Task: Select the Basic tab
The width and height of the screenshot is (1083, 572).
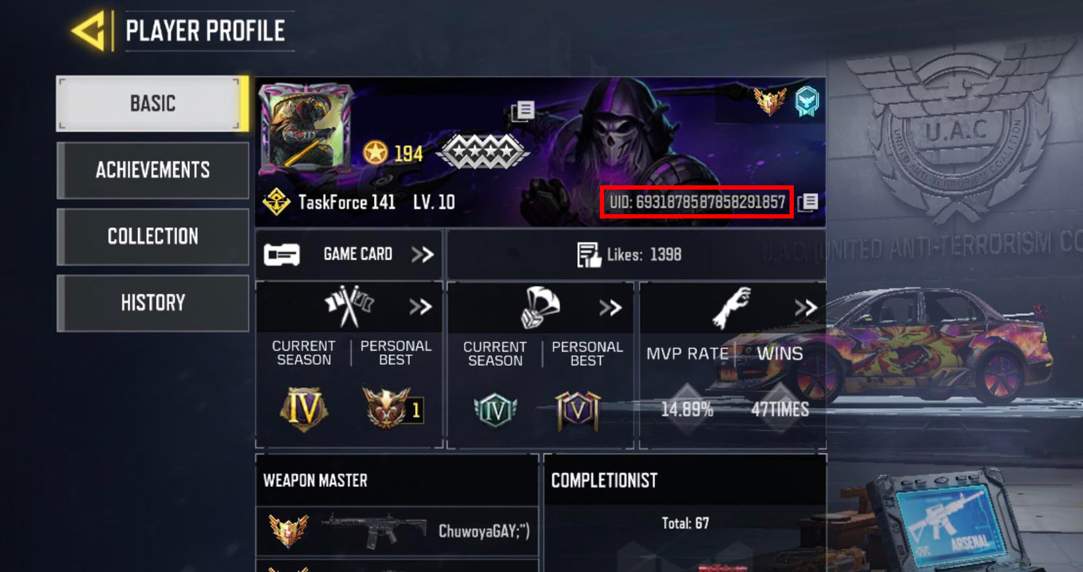Action: [x=153, y=103]
